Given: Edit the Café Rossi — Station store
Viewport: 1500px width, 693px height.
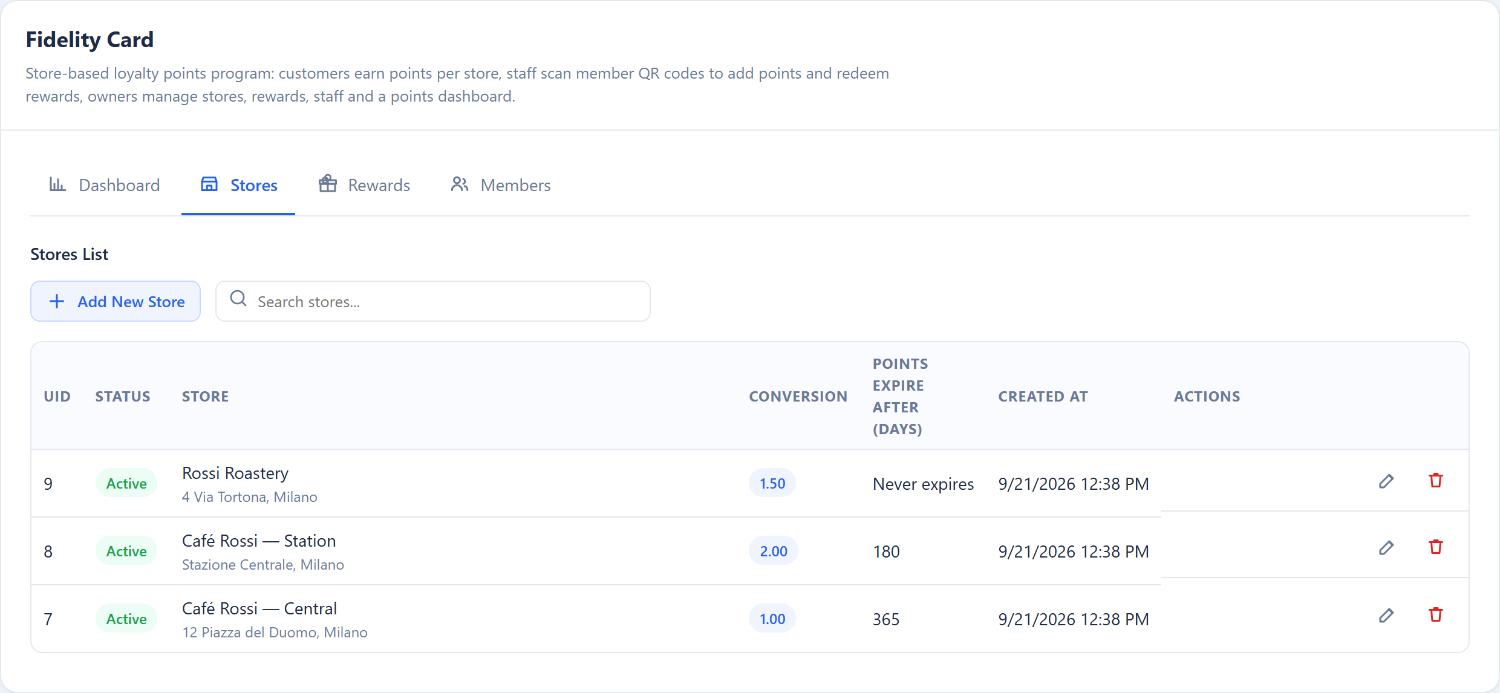Looking at the screenshot, I should 1386,548.
